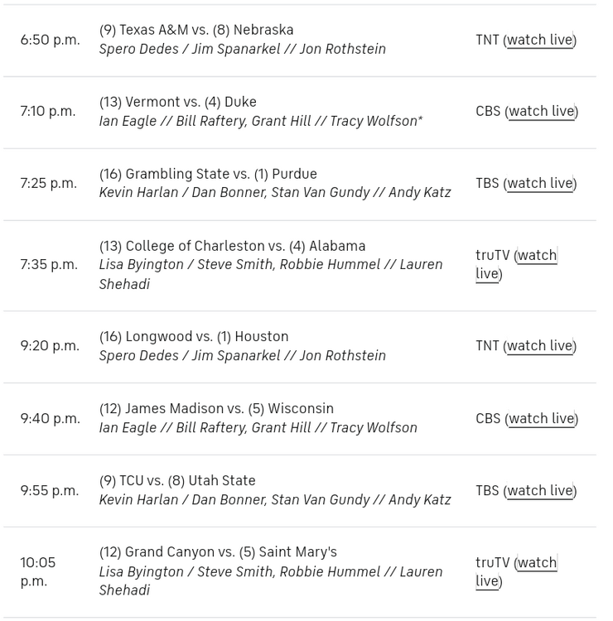Click the 7:35 p.m. time cell
Viewport: 613px width, 621px height.
coord(50,265)
